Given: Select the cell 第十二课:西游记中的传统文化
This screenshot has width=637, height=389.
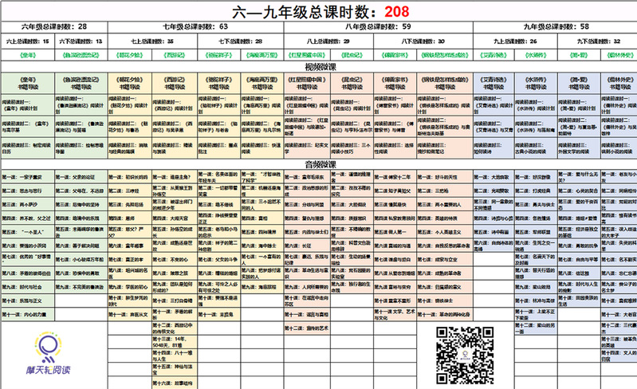Looking at the screenshot, I should pyautogui.click(x=175, y=328).
